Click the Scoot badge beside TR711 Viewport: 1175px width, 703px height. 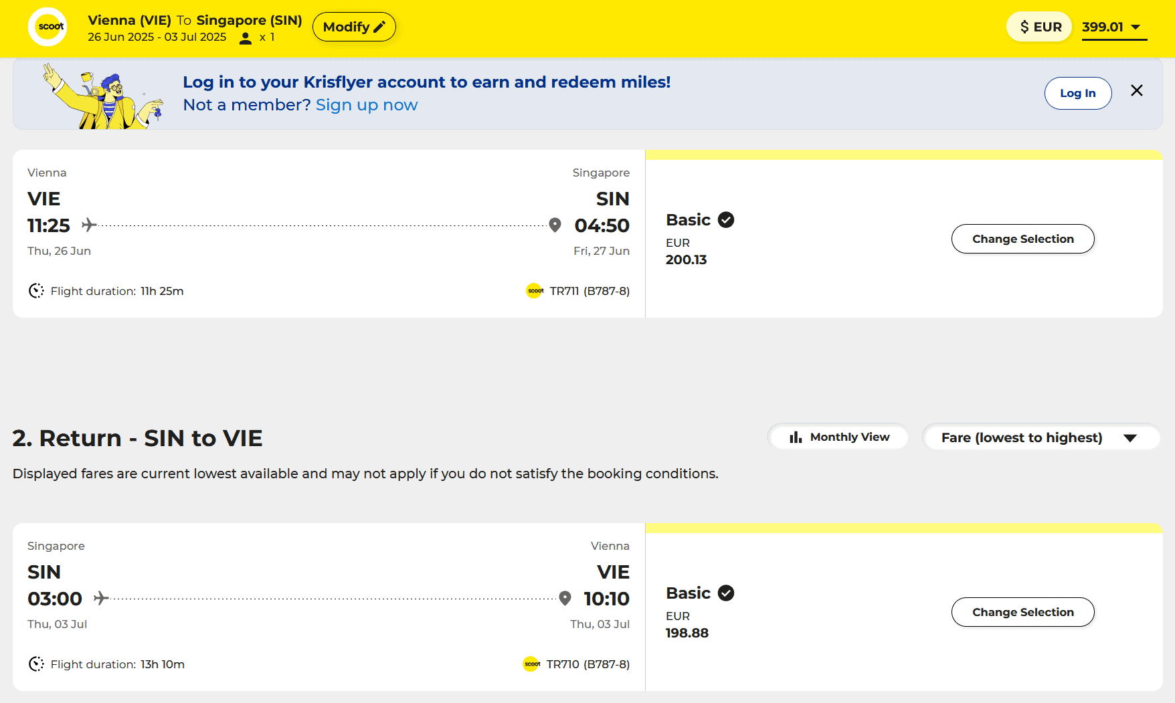click(535, 291)
